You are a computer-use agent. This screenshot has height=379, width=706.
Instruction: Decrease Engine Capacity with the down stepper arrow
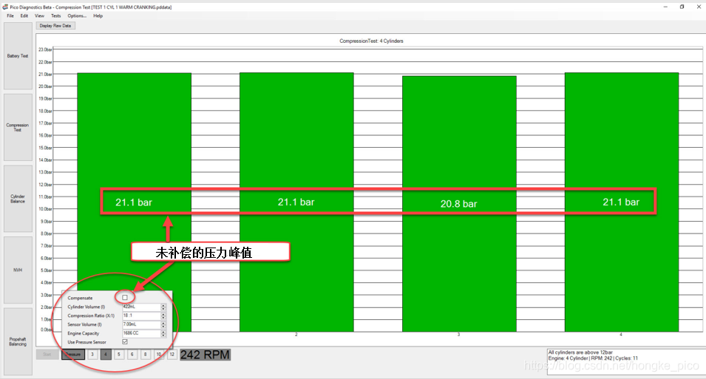163,335
